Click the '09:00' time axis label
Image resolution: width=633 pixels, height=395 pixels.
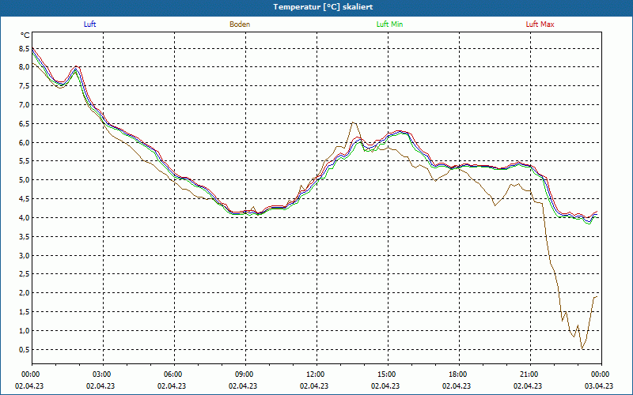(245, 374)
